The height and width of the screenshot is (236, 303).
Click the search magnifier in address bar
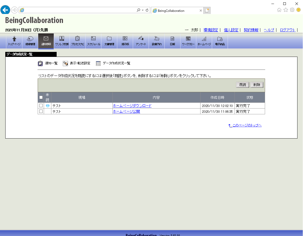(x=138, y=10)
